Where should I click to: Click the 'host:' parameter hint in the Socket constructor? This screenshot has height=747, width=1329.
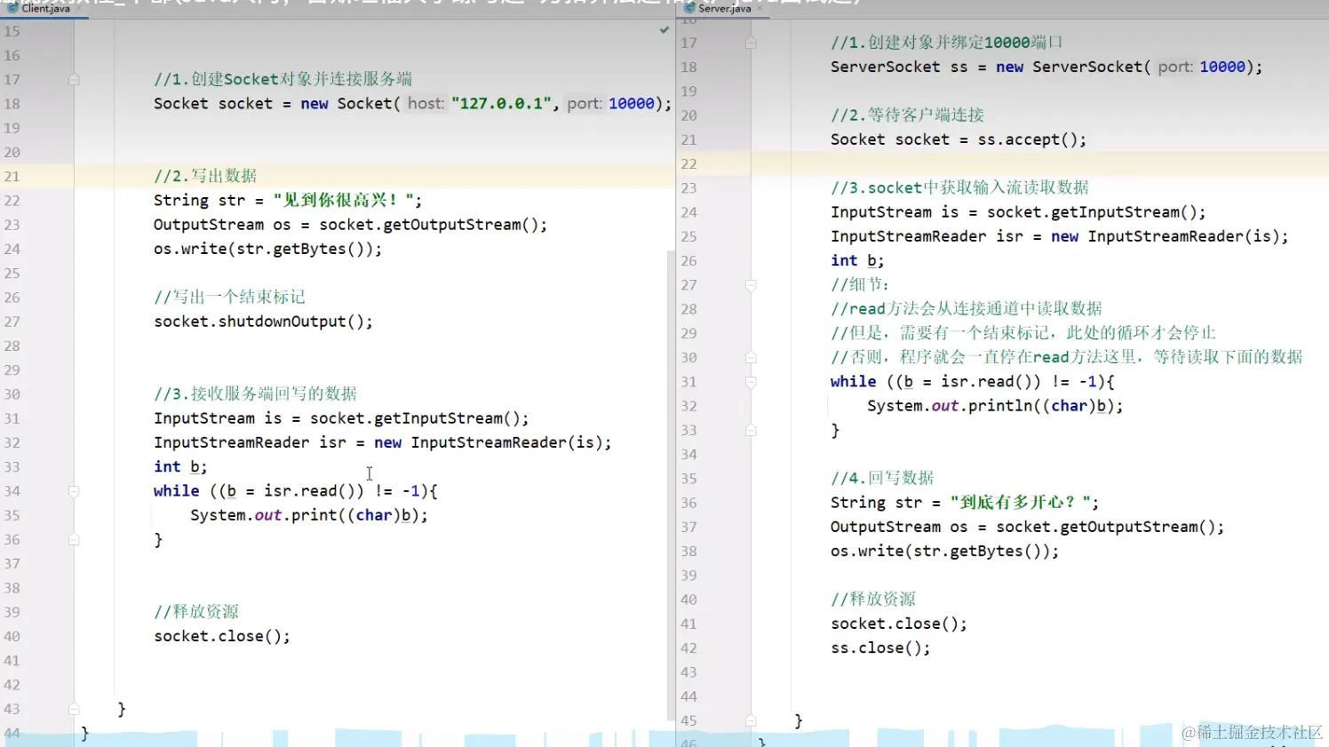[426, 103]
